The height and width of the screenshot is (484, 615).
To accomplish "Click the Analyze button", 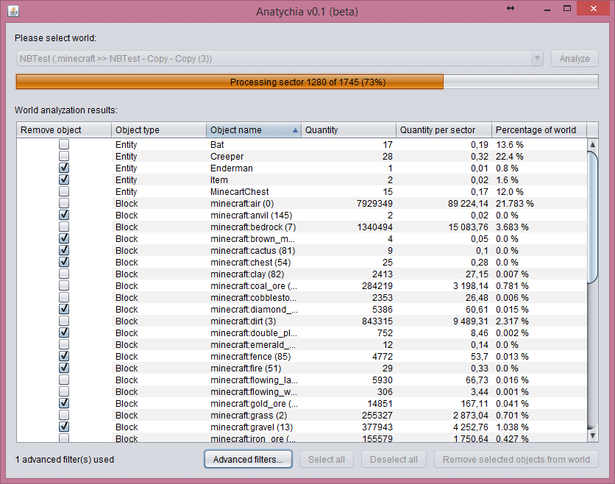I will (x=575, y=58).
